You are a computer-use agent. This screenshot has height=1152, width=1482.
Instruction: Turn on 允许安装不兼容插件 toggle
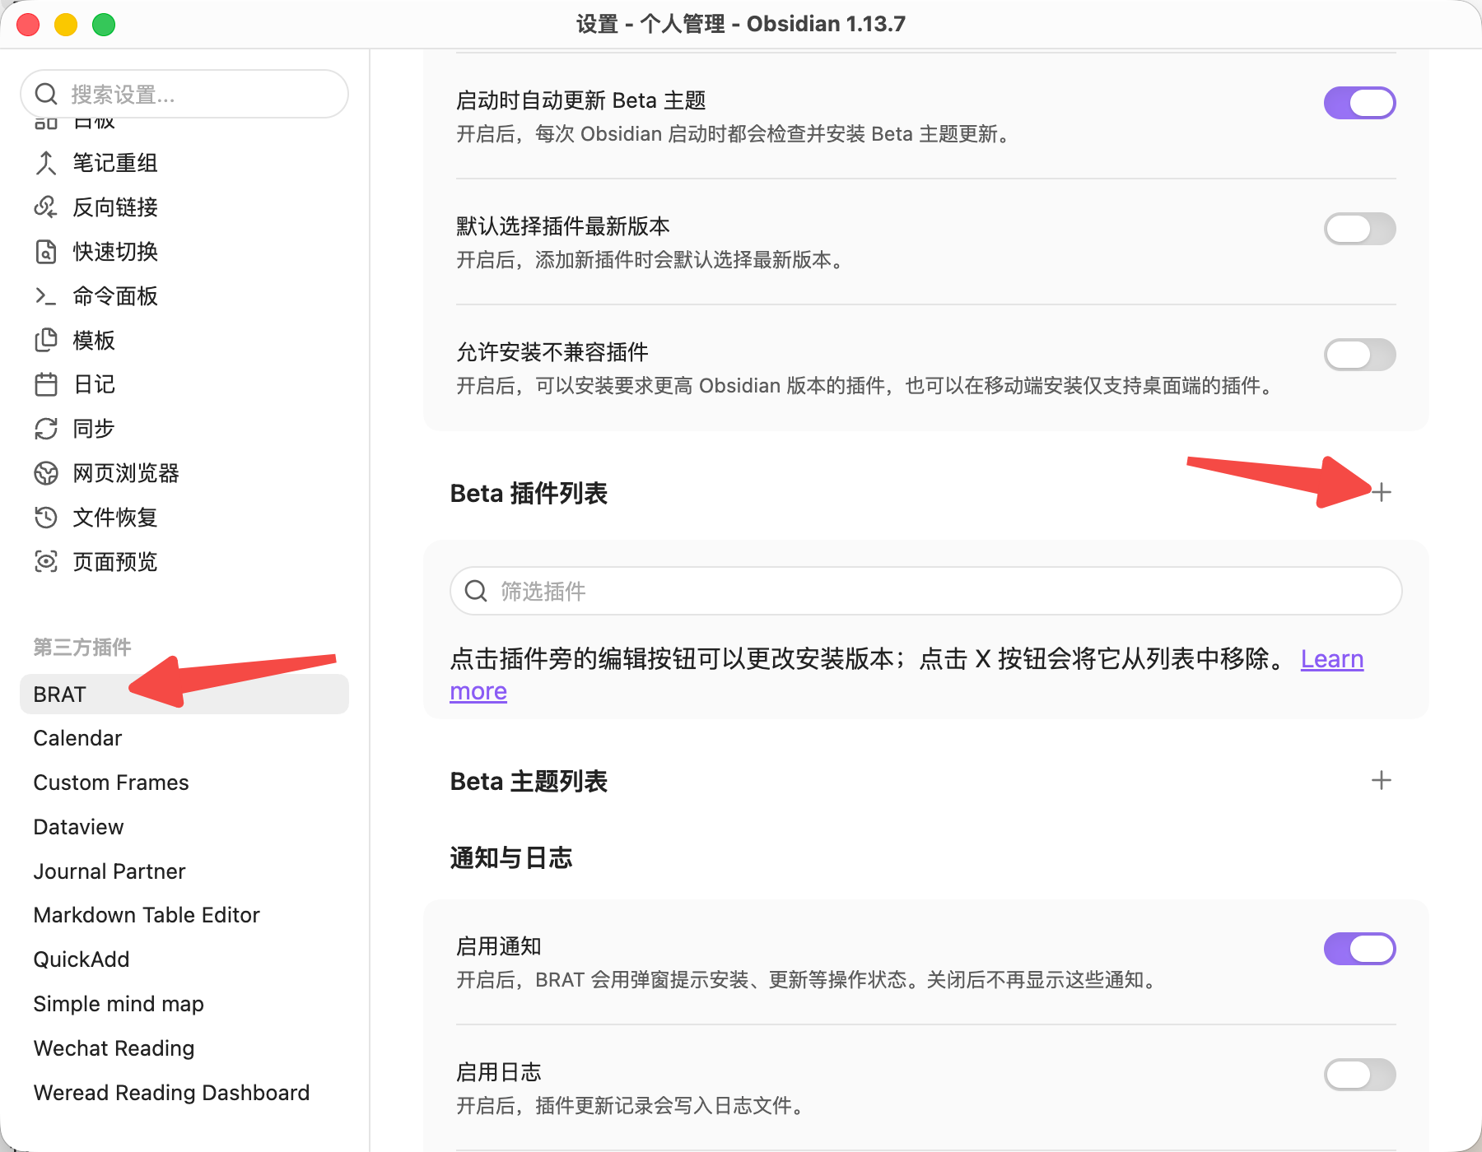click(1359, 355)
